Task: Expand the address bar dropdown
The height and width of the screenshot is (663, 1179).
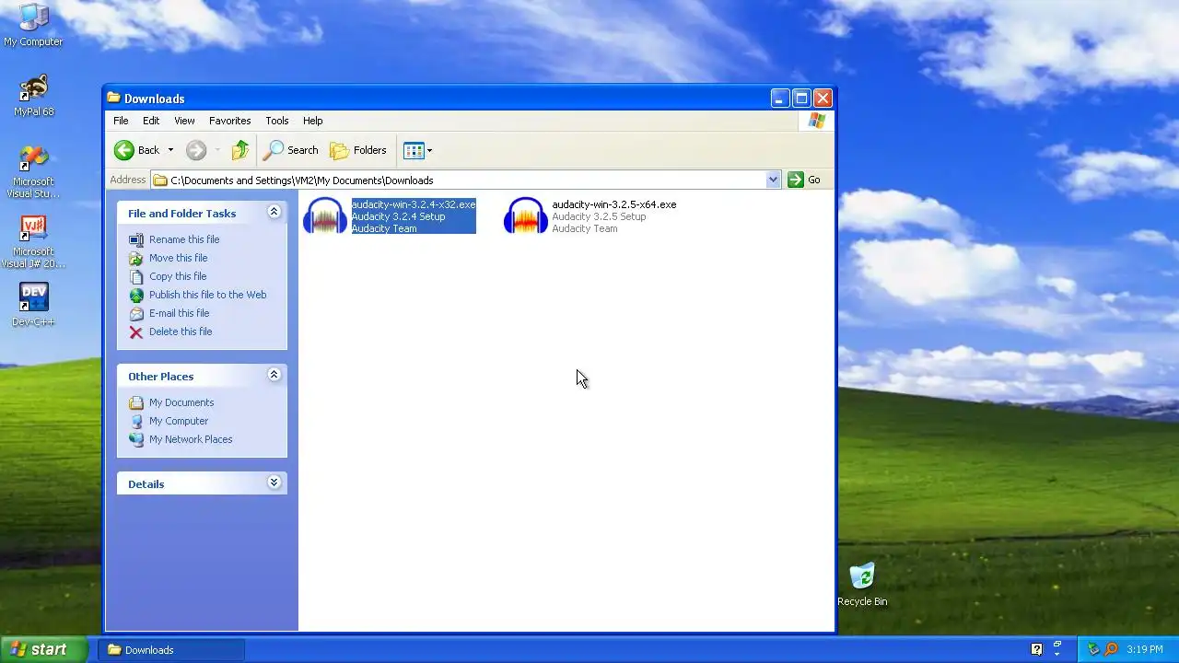Action: point(773,180)
